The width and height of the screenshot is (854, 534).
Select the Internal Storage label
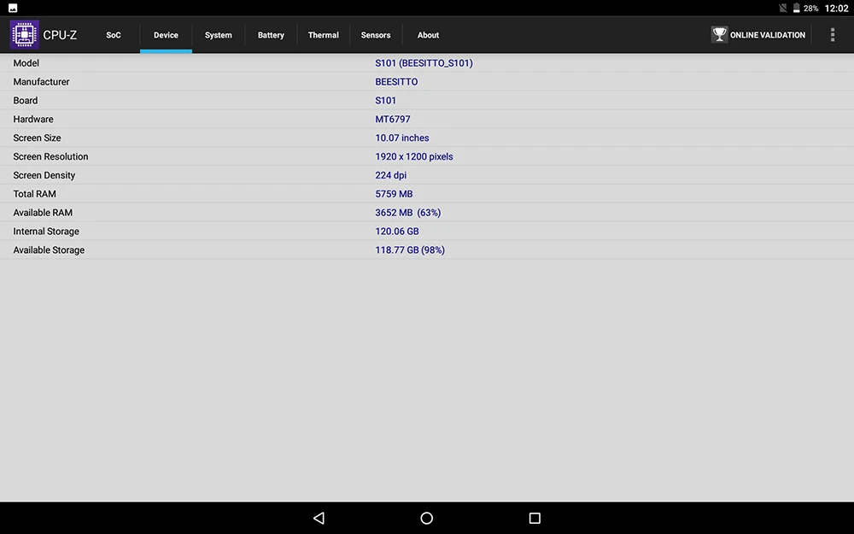(x=46, y=232)
